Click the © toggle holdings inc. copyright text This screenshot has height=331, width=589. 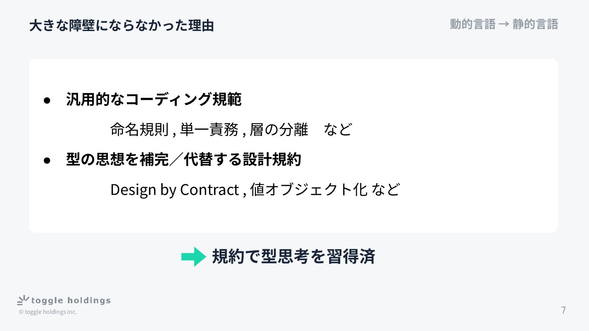47,312
